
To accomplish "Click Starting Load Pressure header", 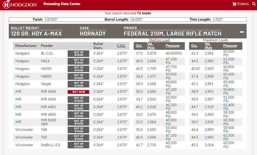I will pyautogui.click(x=172, y=46).
